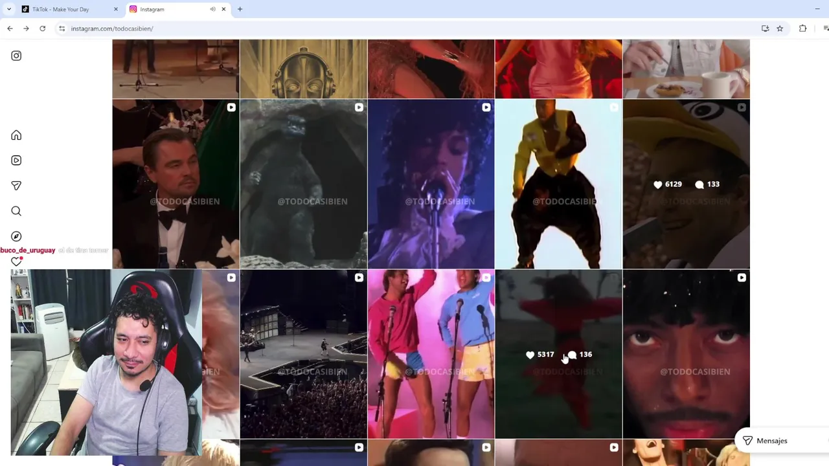Click browser back arrow

pos(10,28)
